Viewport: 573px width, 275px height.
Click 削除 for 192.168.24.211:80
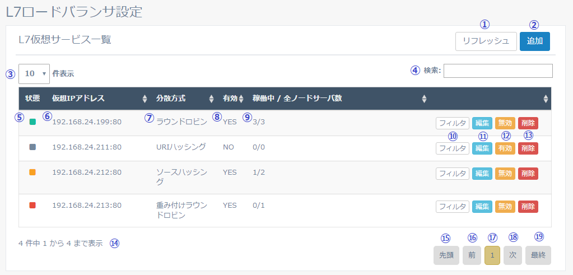pos(528,148)
